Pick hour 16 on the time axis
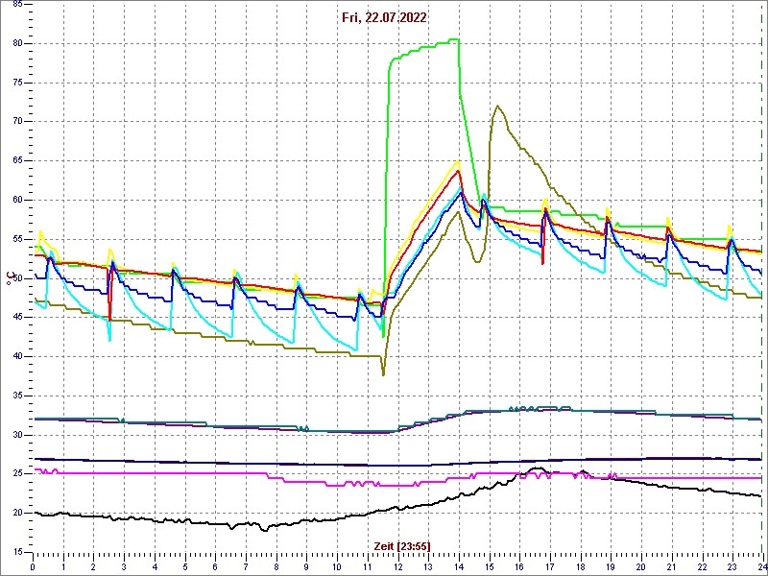 click(x=519, y=567)
